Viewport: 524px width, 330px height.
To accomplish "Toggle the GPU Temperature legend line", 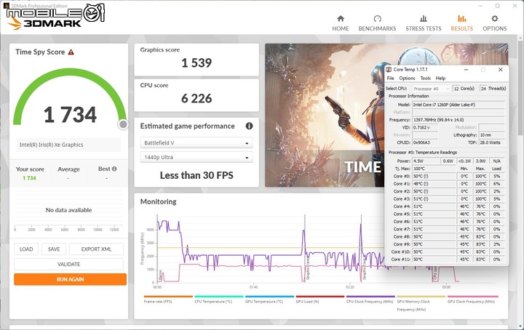I will click(269, 299).
